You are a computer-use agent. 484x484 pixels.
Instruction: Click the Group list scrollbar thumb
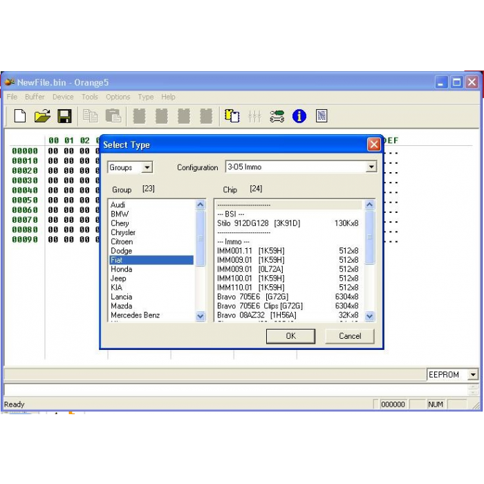pos(201,239)
